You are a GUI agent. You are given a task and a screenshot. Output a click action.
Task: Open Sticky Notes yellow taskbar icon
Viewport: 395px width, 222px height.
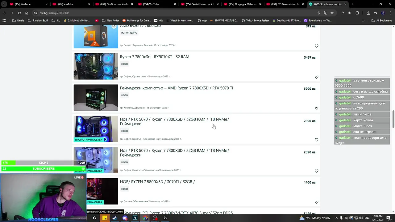(x=105, y=218)
